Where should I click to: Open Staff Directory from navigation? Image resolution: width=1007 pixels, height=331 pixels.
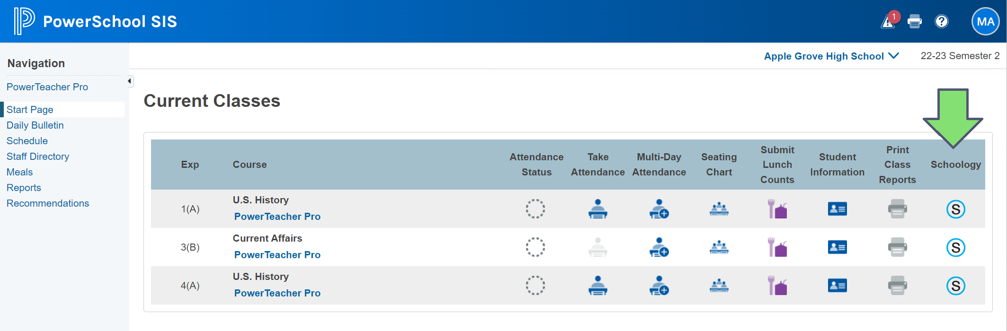(38, 157)
